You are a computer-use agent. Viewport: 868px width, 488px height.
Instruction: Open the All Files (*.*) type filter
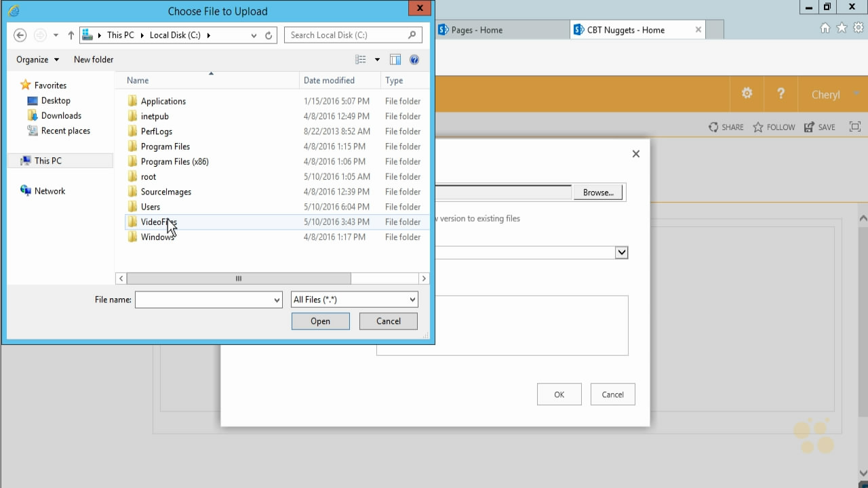(354, 300)
